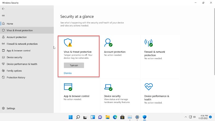
Task: Open the Firewall & network protection tile title
Action: pos(154,54)
